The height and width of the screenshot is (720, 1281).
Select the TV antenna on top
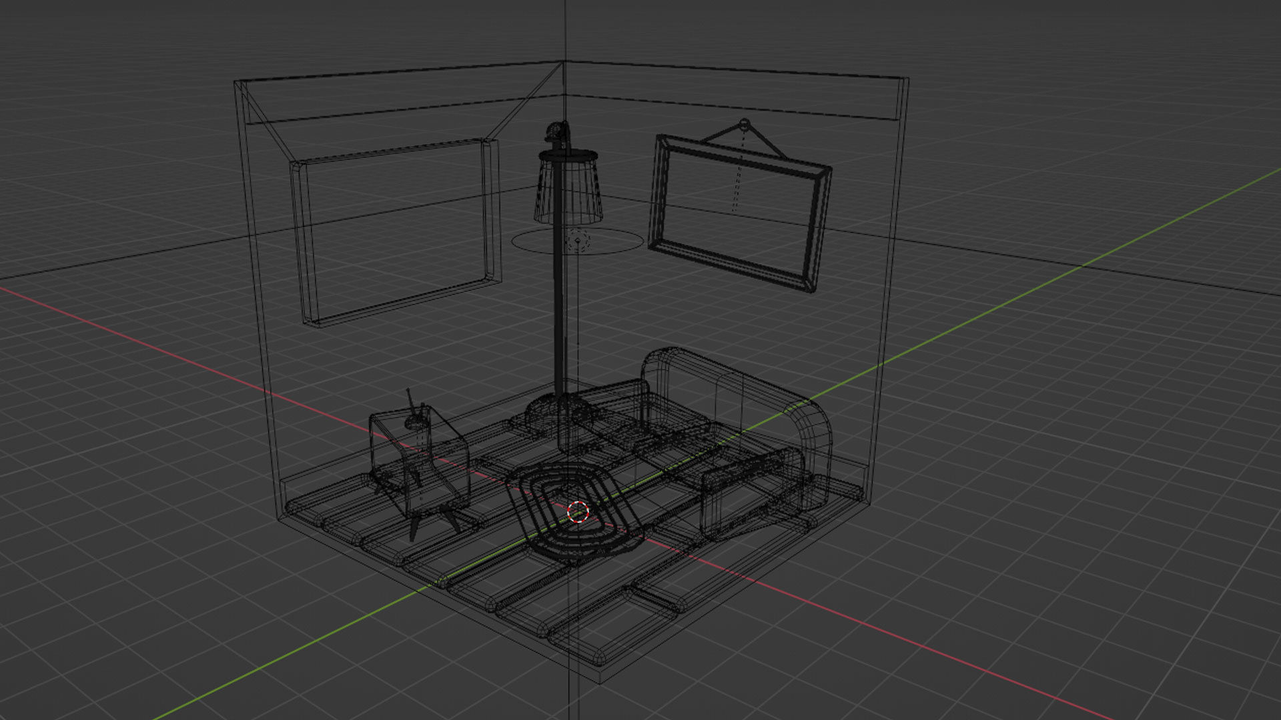click(x=415, y=409)
